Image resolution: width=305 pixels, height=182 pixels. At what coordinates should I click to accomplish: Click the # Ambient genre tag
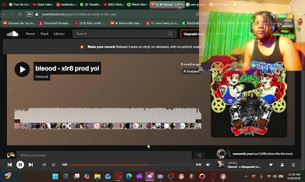coord(191,71)
